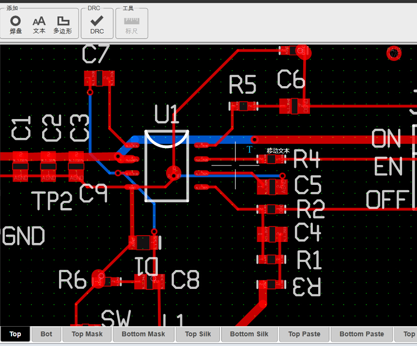The height and width of the screenshot is (346, 417).
Task: Click the mirrored D1 designator
Action: [x=147, y=266]
